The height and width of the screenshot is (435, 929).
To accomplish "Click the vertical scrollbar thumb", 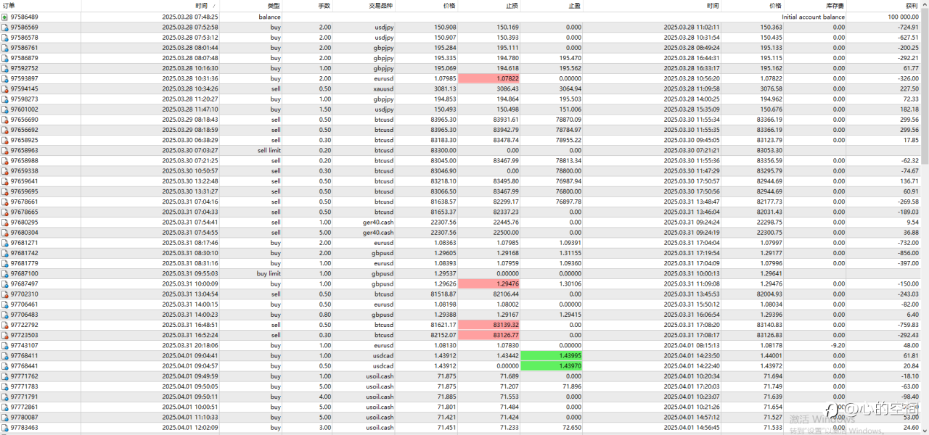I will 925,87.
